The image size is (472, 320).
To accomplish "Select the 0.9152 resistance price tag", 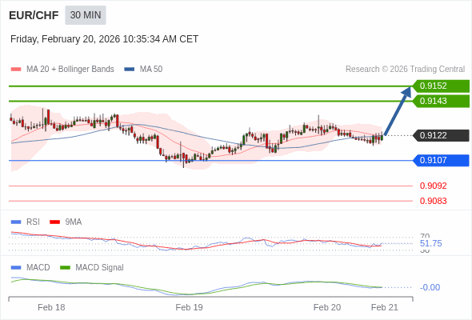I will 441,86.
